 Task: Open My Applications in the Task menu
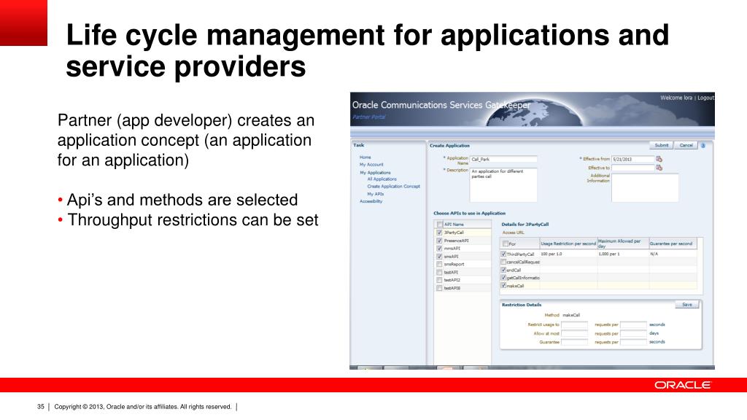[375, 172]
